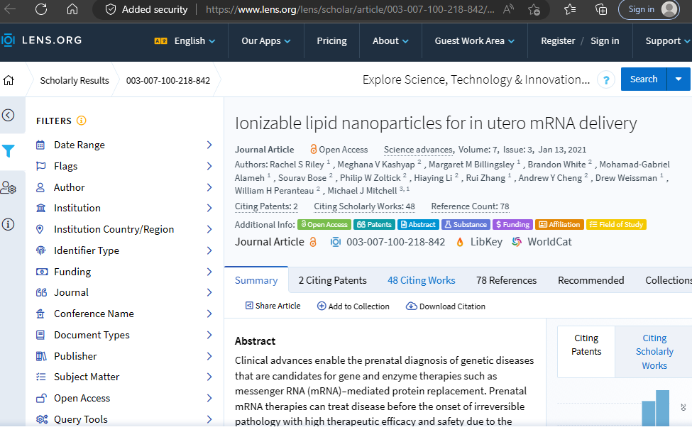Open browser collections icon
692x432 pixels.
(601, 9)
